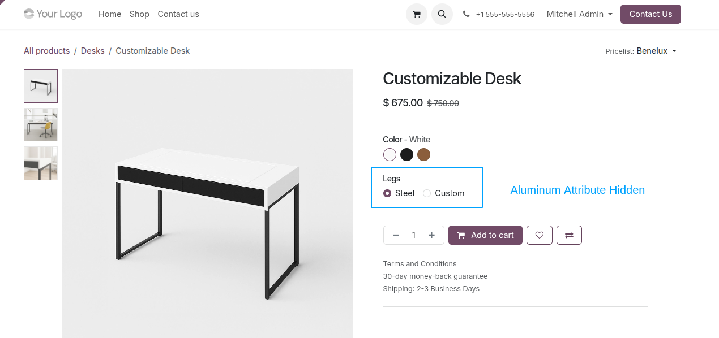Open the Terms and Conditions link
Screen dimensions: 719x338
click(x=420, y=264)
